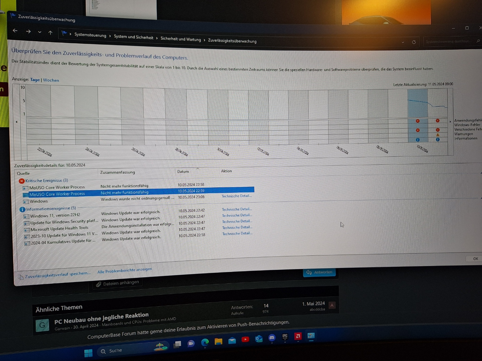Expand the chevron after System und Sicherheit

tap(157, 38)
